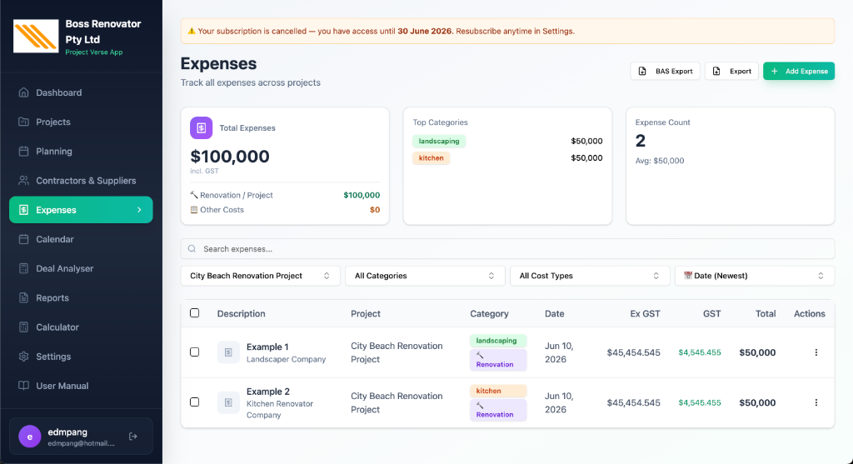Toggle the select-all checkbox in table header
Screen dimensions: 853x464
click(x=195, y=312)
